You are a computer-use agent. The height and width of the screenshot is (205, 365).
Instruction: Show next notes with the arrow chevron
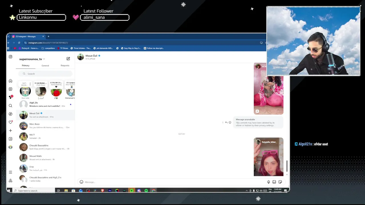tap(72, 91)
